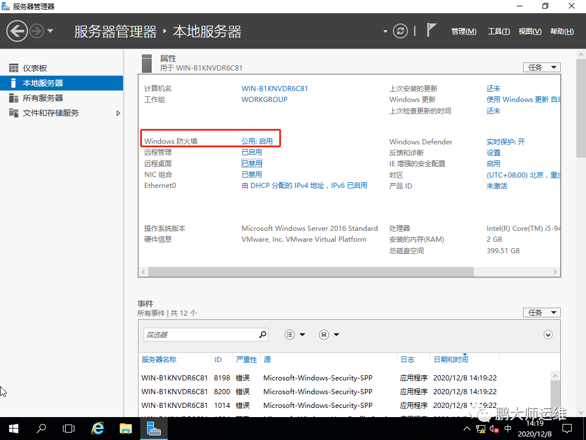Expand events filter chevron

point(548,335)
